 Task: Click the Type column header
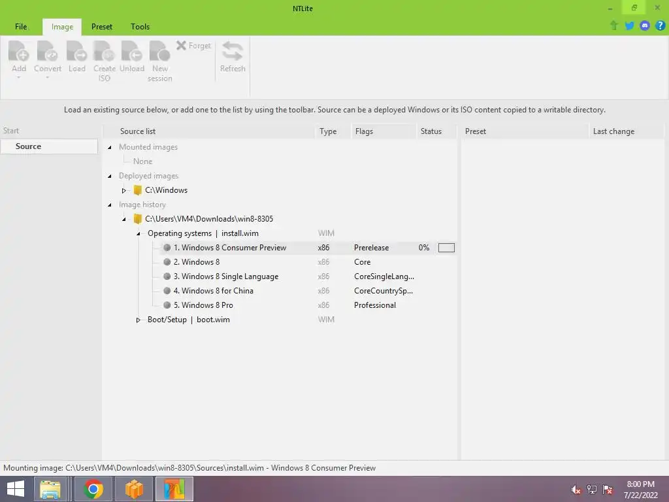pyautogui.click(x=333, y=131)
